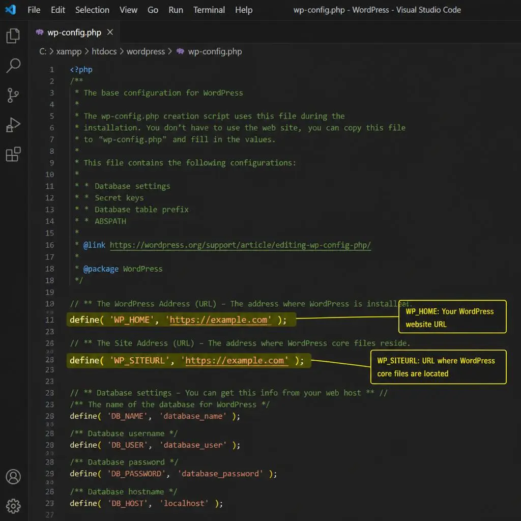Select the wp-config.php editor tab

[74, 32]
